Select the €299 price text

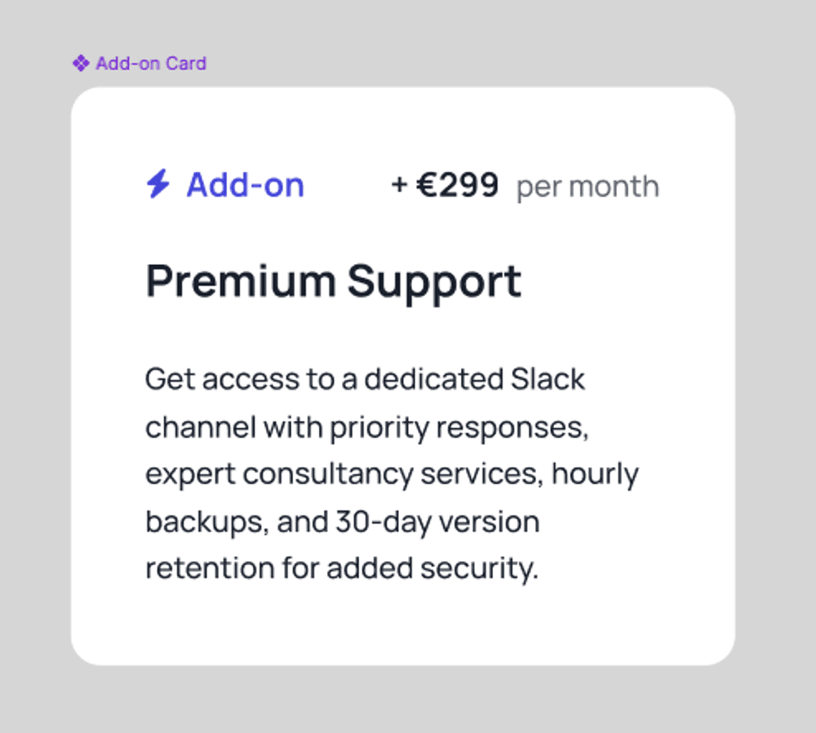pyautogui.click(x=458, y=185)
